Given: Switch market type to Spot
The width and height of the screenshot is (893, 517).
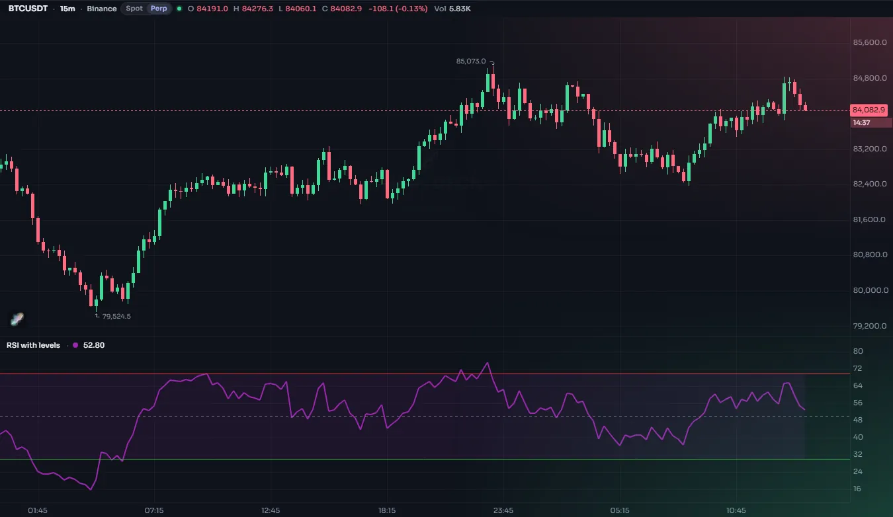Looking at the screenshot, I should pyautogui.click(x=134, y=9).
